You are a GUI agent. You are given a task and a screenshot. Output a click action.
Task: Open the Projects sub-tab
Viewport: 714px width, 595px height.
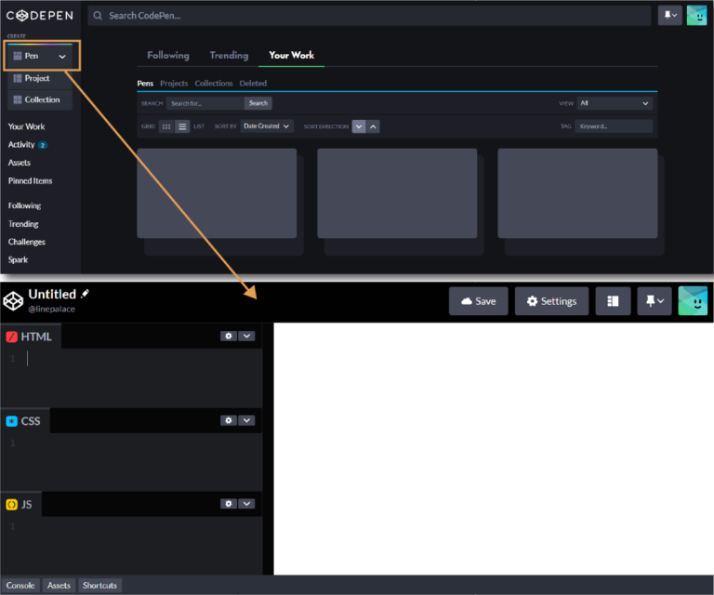[x=174, y=84]
